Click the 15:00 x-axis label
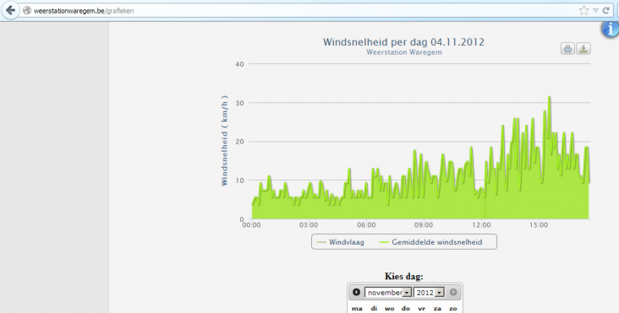Viewport: 619px width, 313px height. (539, 225)
